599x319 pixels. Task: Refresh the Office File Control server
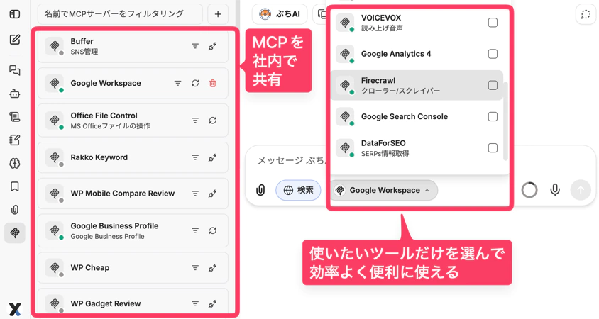pos(213,121)
